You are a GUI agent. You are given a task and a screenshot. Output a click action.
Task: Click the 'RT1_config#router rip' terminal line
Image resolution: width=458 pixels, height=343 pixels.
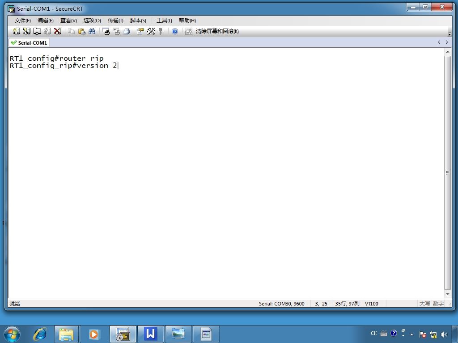57,58
